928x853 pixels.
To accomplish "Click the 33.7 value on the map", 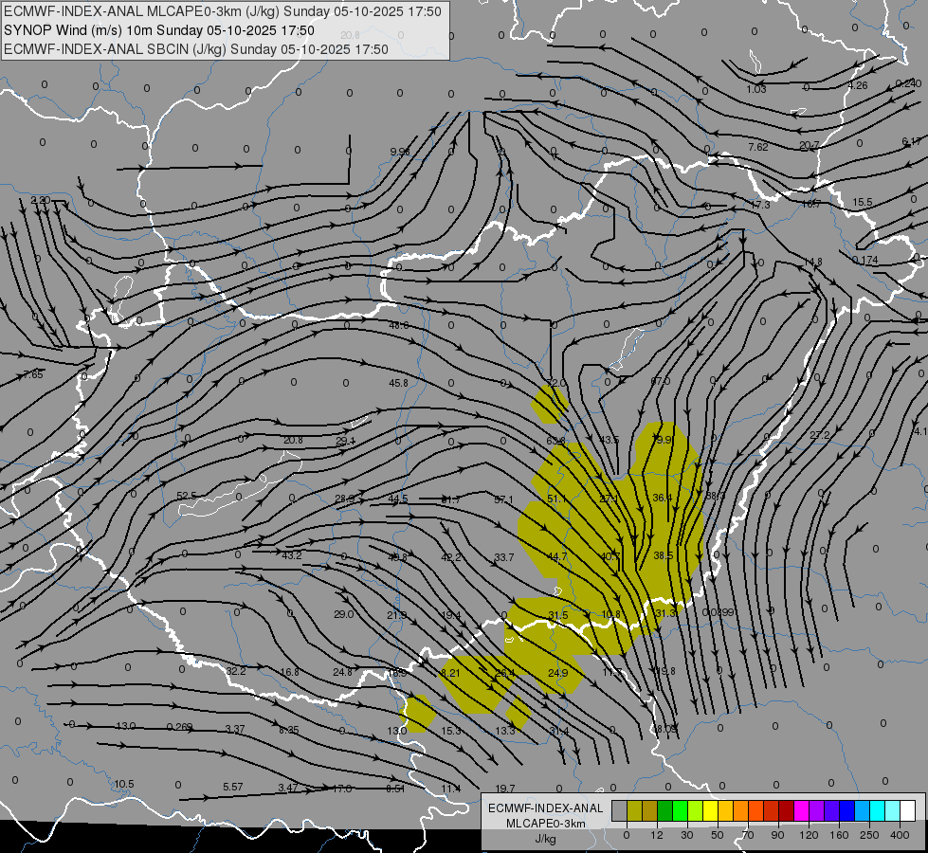I will click(503, 557).
